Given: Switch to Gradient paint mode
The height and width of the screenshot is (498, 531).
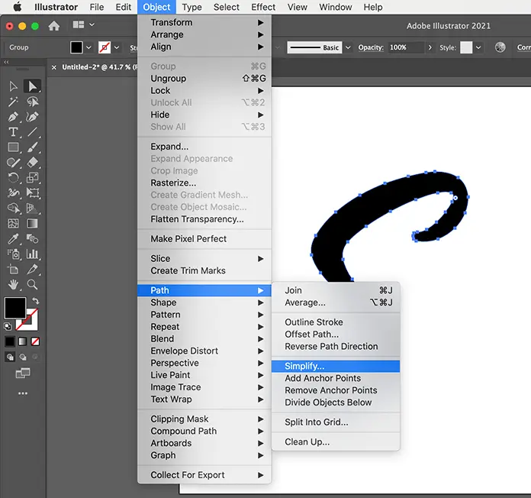Looking at the screenshot, I should click(22, 341).
